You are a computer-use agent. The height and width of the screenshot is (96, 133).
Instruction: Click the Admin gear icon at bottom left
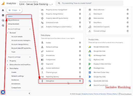click(x=3, y=92)
